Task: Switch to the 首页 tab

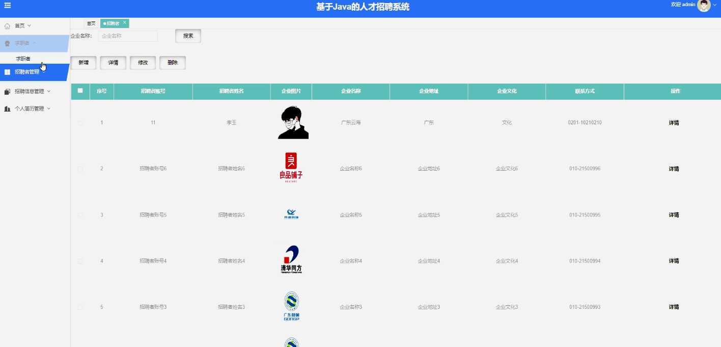Action: click(x=91, y=23)
